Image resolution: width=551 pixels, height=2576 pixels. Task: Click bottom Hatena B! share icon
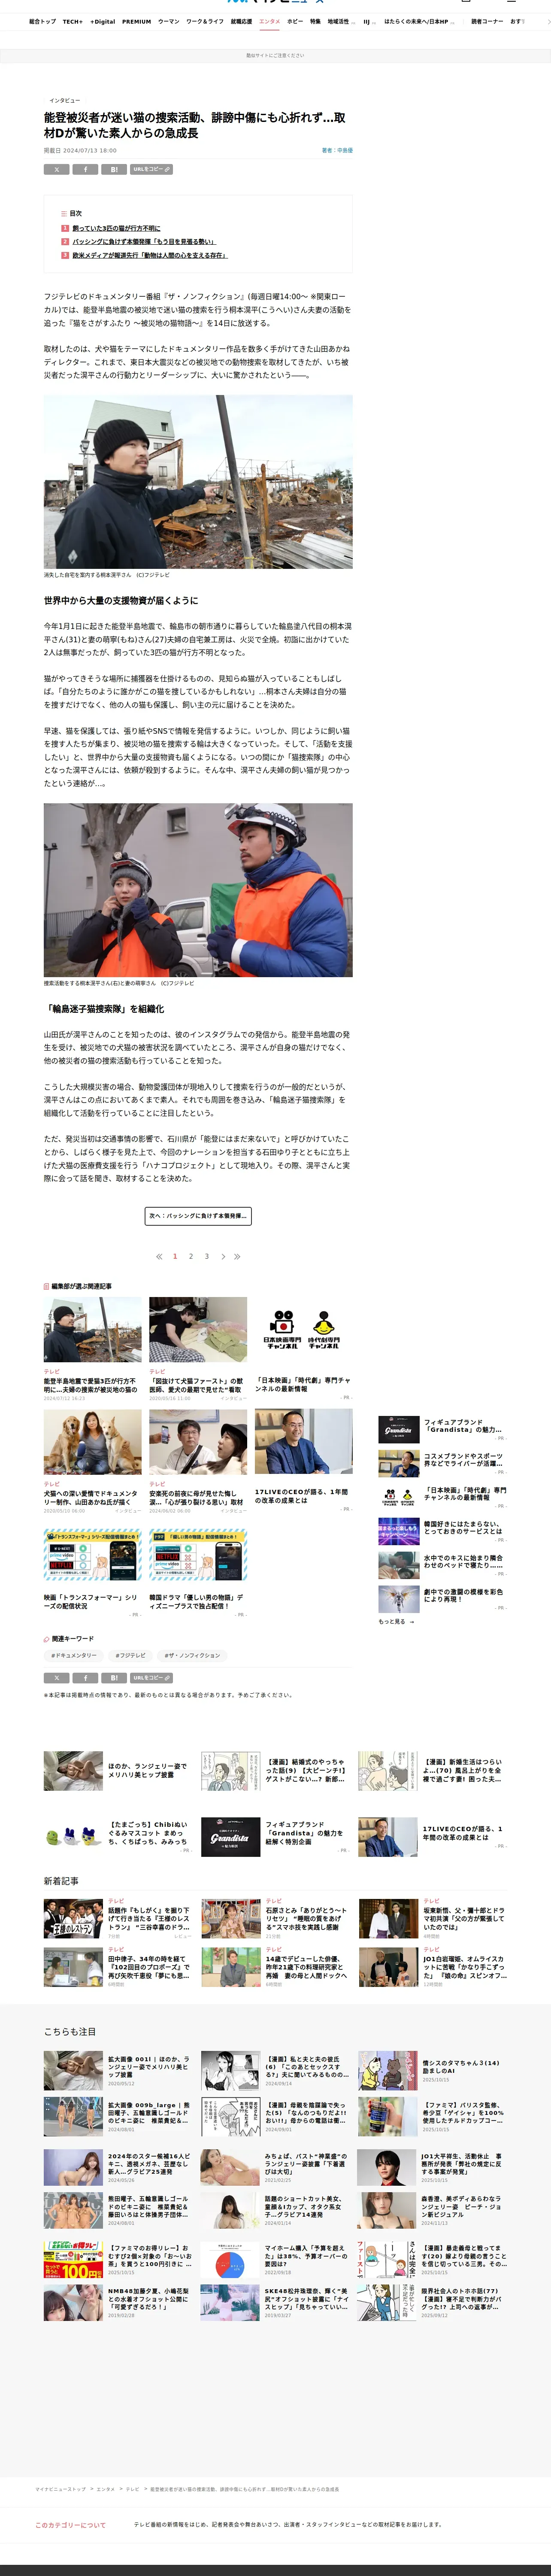point(114,1678)
